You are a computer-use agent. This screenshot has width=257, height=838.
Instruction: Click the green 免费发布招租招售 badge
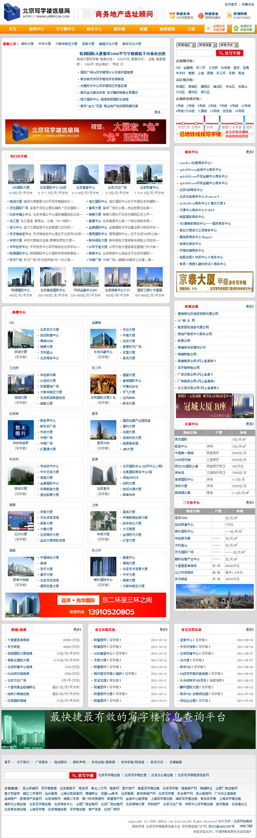click(x=243, y=28)
